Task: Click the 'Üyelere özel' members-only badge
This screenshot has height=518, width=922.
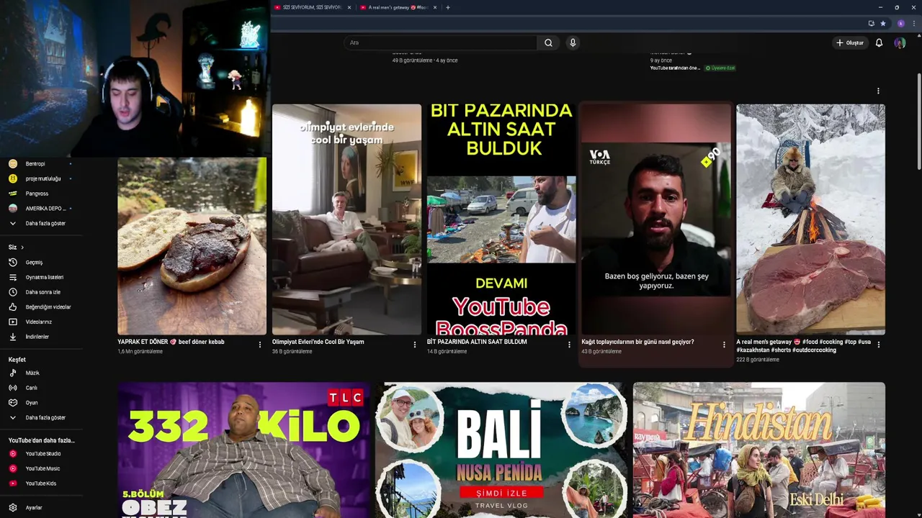Action: point(720,68)
